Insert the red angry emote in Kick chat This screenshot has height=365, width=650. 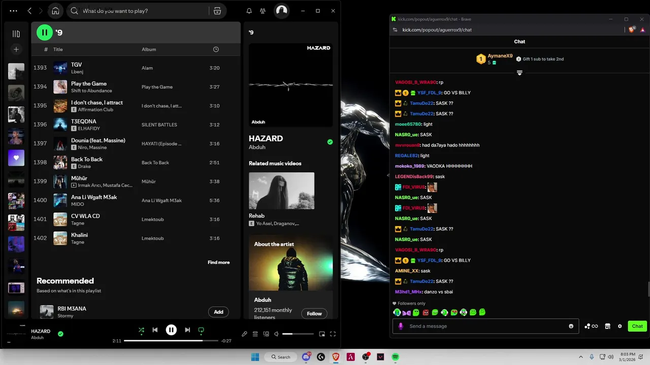point(426,312)
